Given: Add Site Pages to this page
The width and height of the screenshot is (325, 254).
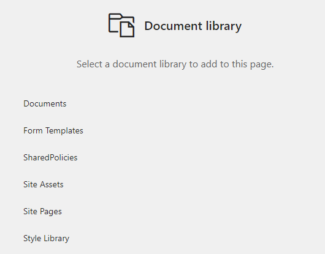Looking at the screenshot, I should (x=42, y=211).
